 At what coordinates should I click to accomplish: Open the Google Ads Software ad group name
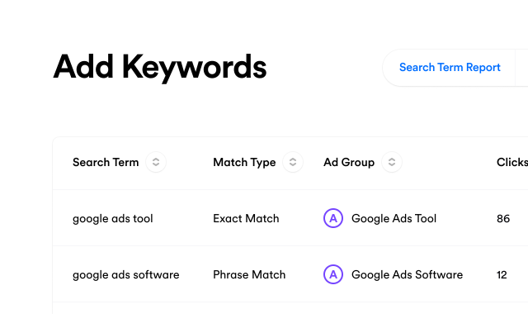pyautogui.click(x=407, y=275)
